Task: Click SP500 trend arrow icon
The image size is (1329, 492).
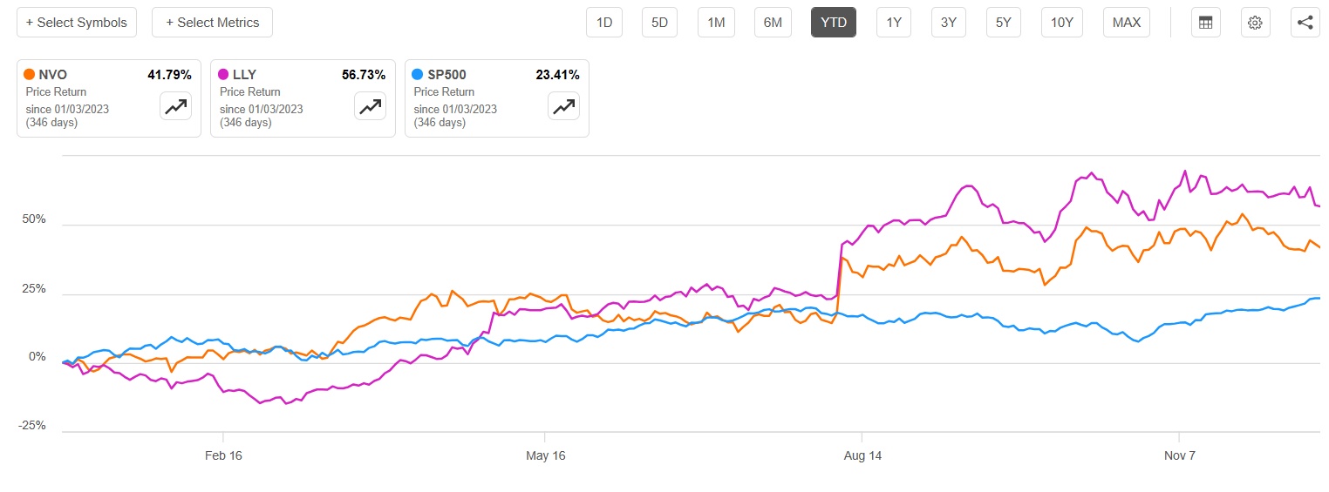Action: [563, 106]
